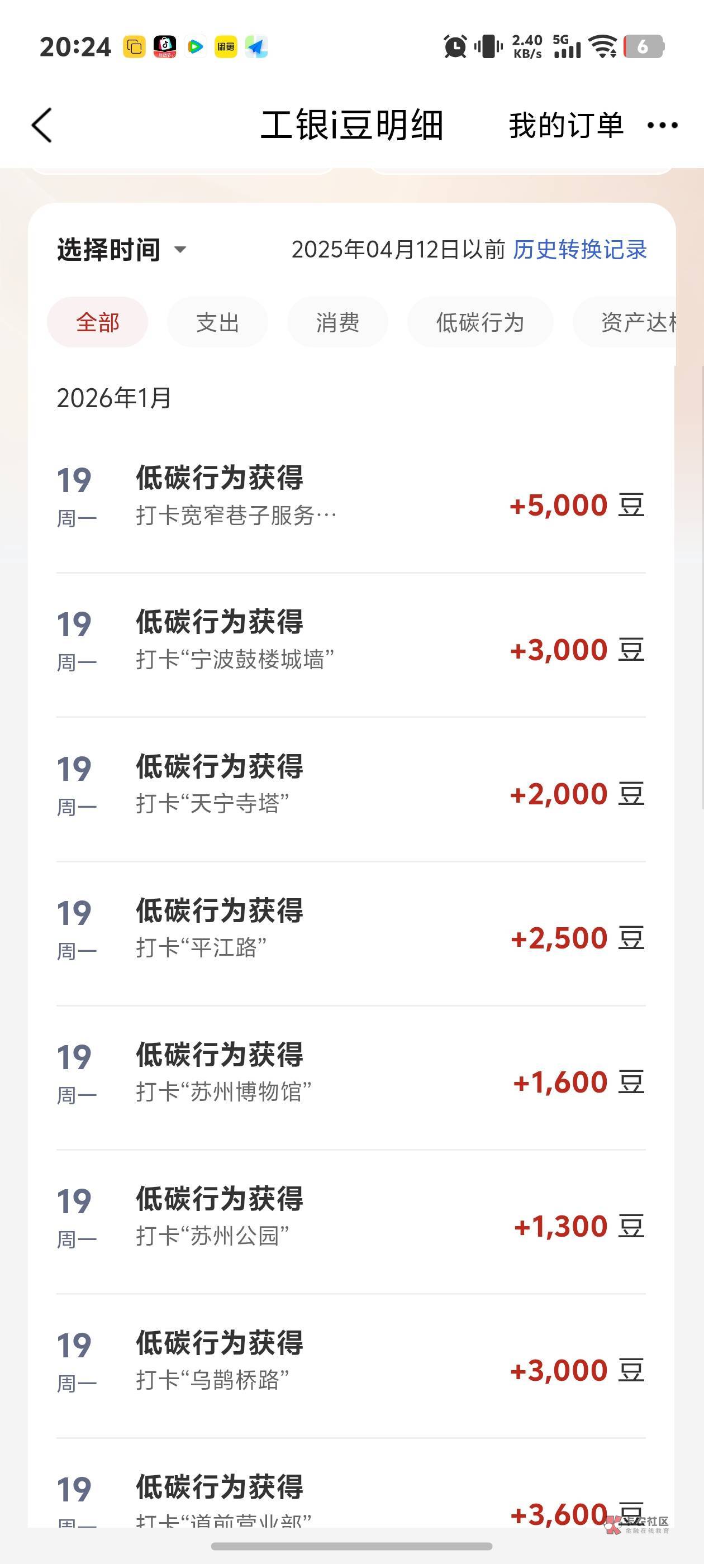Tap the back arrow icon

point(42,126)
